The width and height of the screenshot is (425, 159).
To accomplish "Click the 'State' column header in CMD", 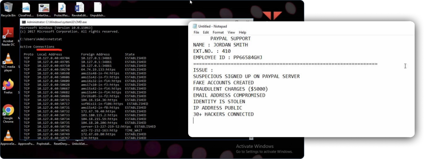I will (x=130, y=54).
